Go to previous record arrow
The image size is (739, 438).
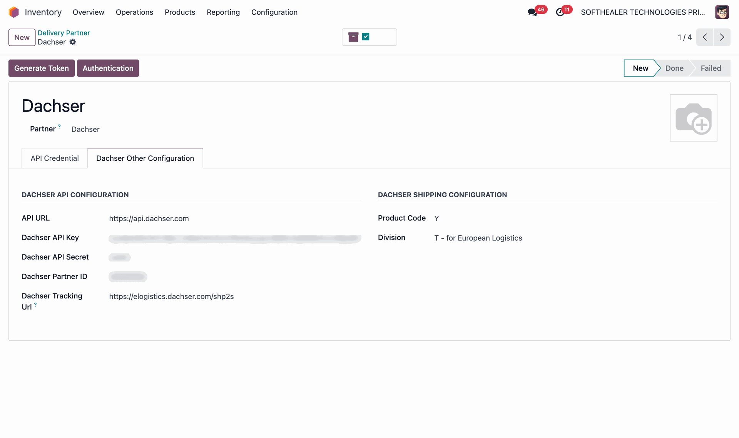(x=705, y=37)
